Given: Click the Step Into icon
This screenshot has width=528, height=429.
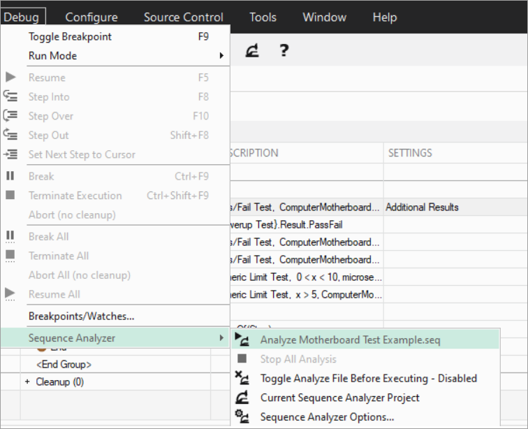Looking at the screenshot, I should (10, 96).
